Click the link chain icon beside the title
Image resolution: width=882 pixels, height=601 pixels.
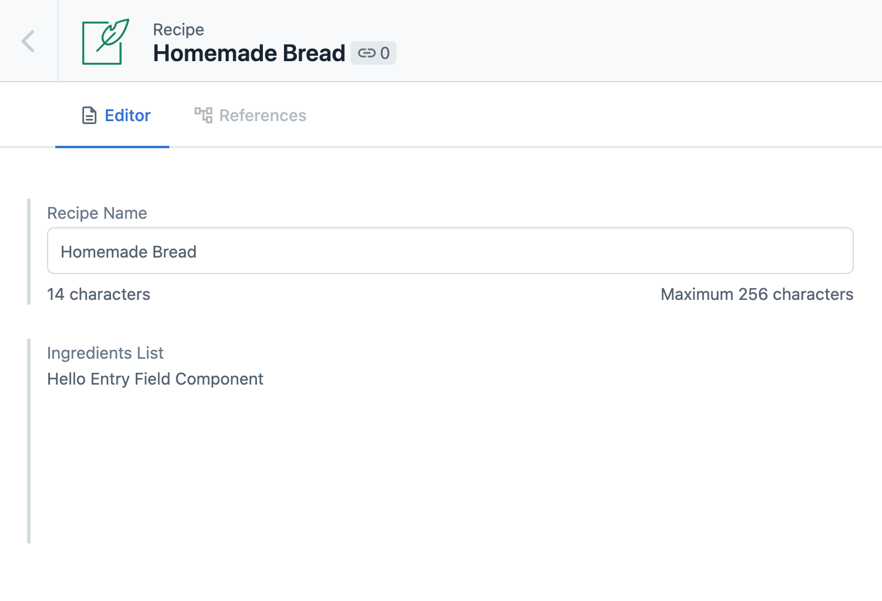coord(366,54)
